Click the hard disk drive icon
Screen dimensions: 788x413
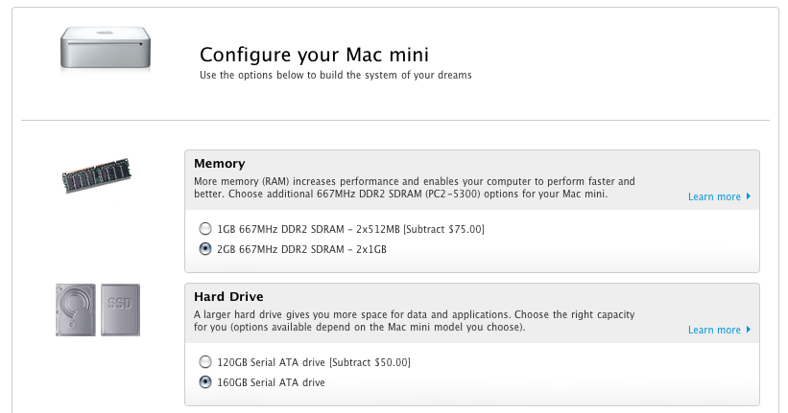tap(76, 310)
